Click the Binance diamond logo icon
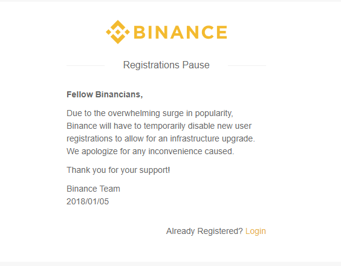Screen dimensions: 341x266 click(118, 32)
